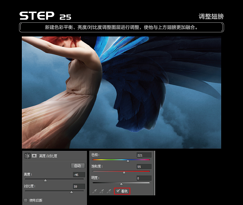Click the 明度 label
Viewport: 243px width, 205px height.
coord(95,178)
